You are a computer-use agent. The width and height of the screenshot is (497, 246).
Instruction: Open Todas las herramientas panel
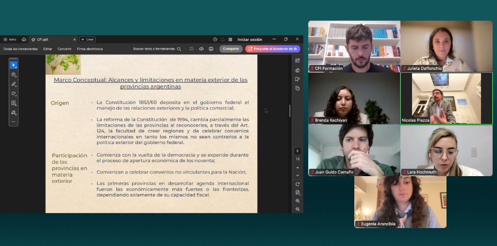(20, 49)
